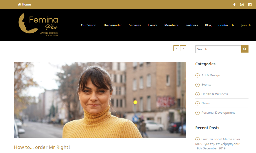Navigate to The Founder page
The width and height of the screenshot is (256, 153).
point(113,25)
